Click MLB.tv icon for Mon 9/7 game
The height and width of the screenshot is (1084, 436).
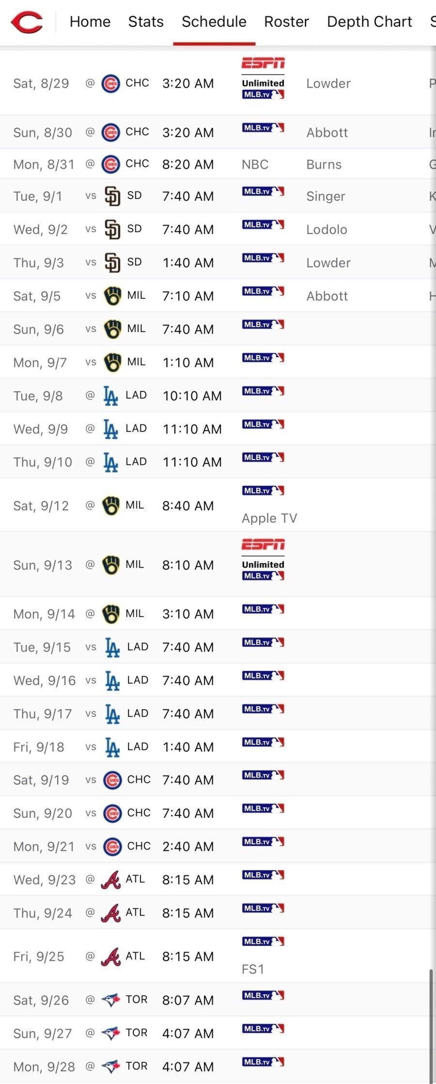click(263, 358)
